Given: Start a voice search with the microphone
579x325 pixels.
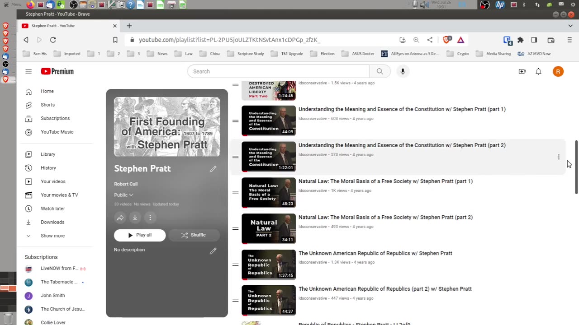Looking at the screenshot, I should coord(403,71).
